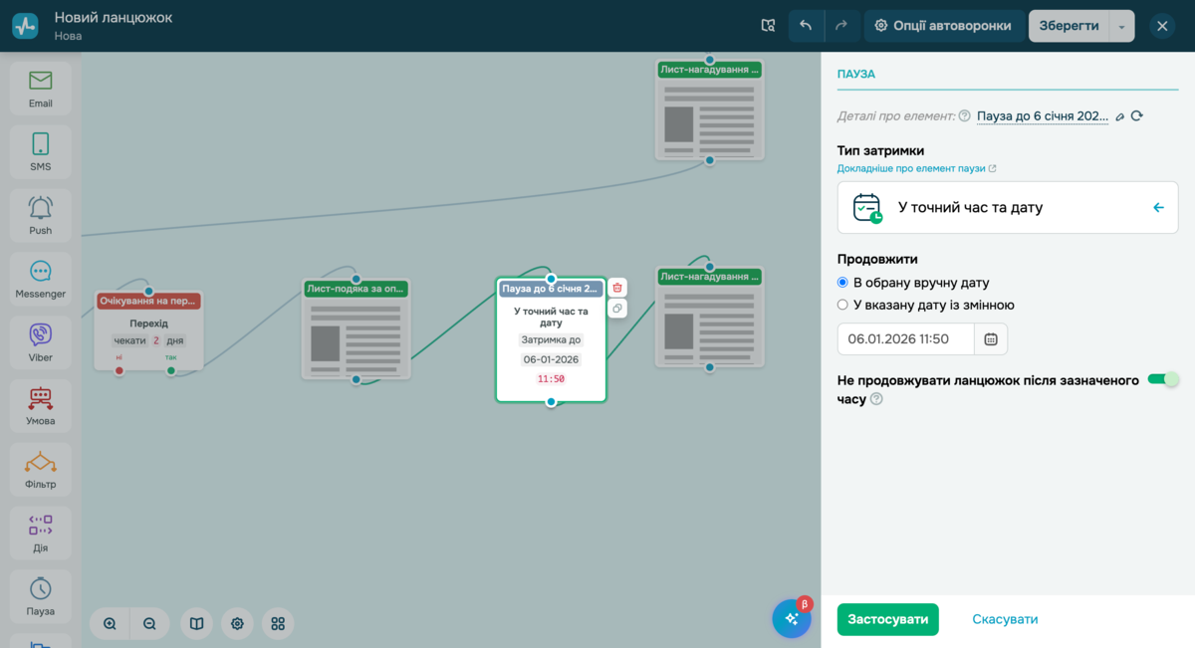Add a Push notification element
Screen dimensions: 1195x648
tap(41, 216)
